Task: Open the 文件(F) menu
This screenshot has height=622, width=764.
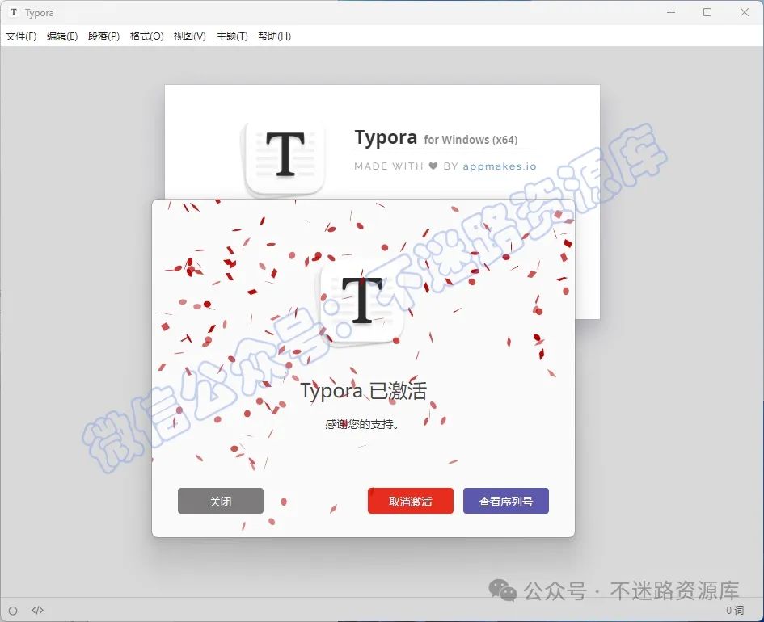Action: coord(21,36)
